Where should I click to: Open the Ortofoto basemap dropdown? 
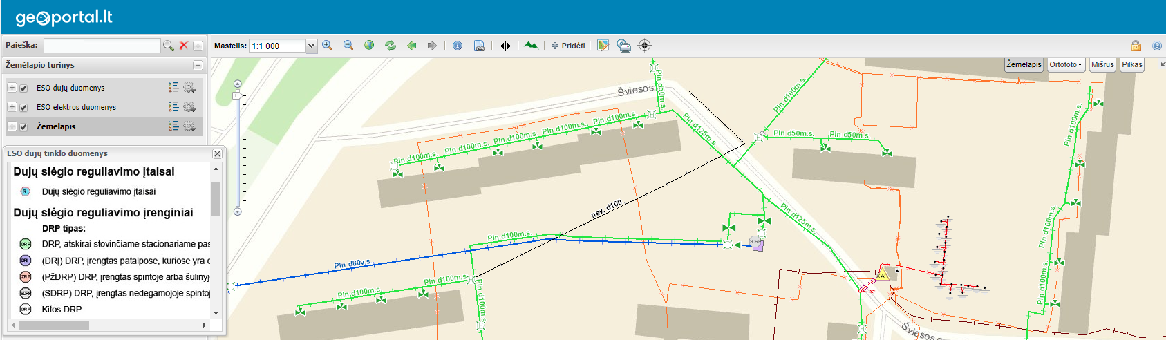point(1066,64)
